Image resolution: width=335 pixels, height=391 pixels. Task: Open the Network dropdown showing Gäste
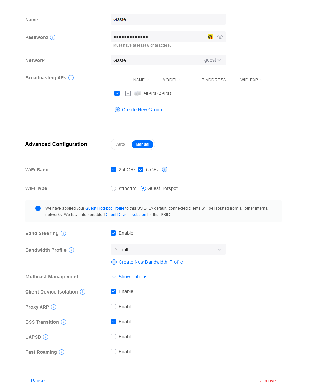tap(168, 60)
